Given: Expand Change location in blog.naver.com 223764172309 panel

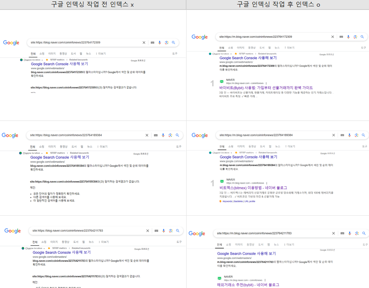Looking at the screenshot, I should pyautogui.click(x=32, y=60).
